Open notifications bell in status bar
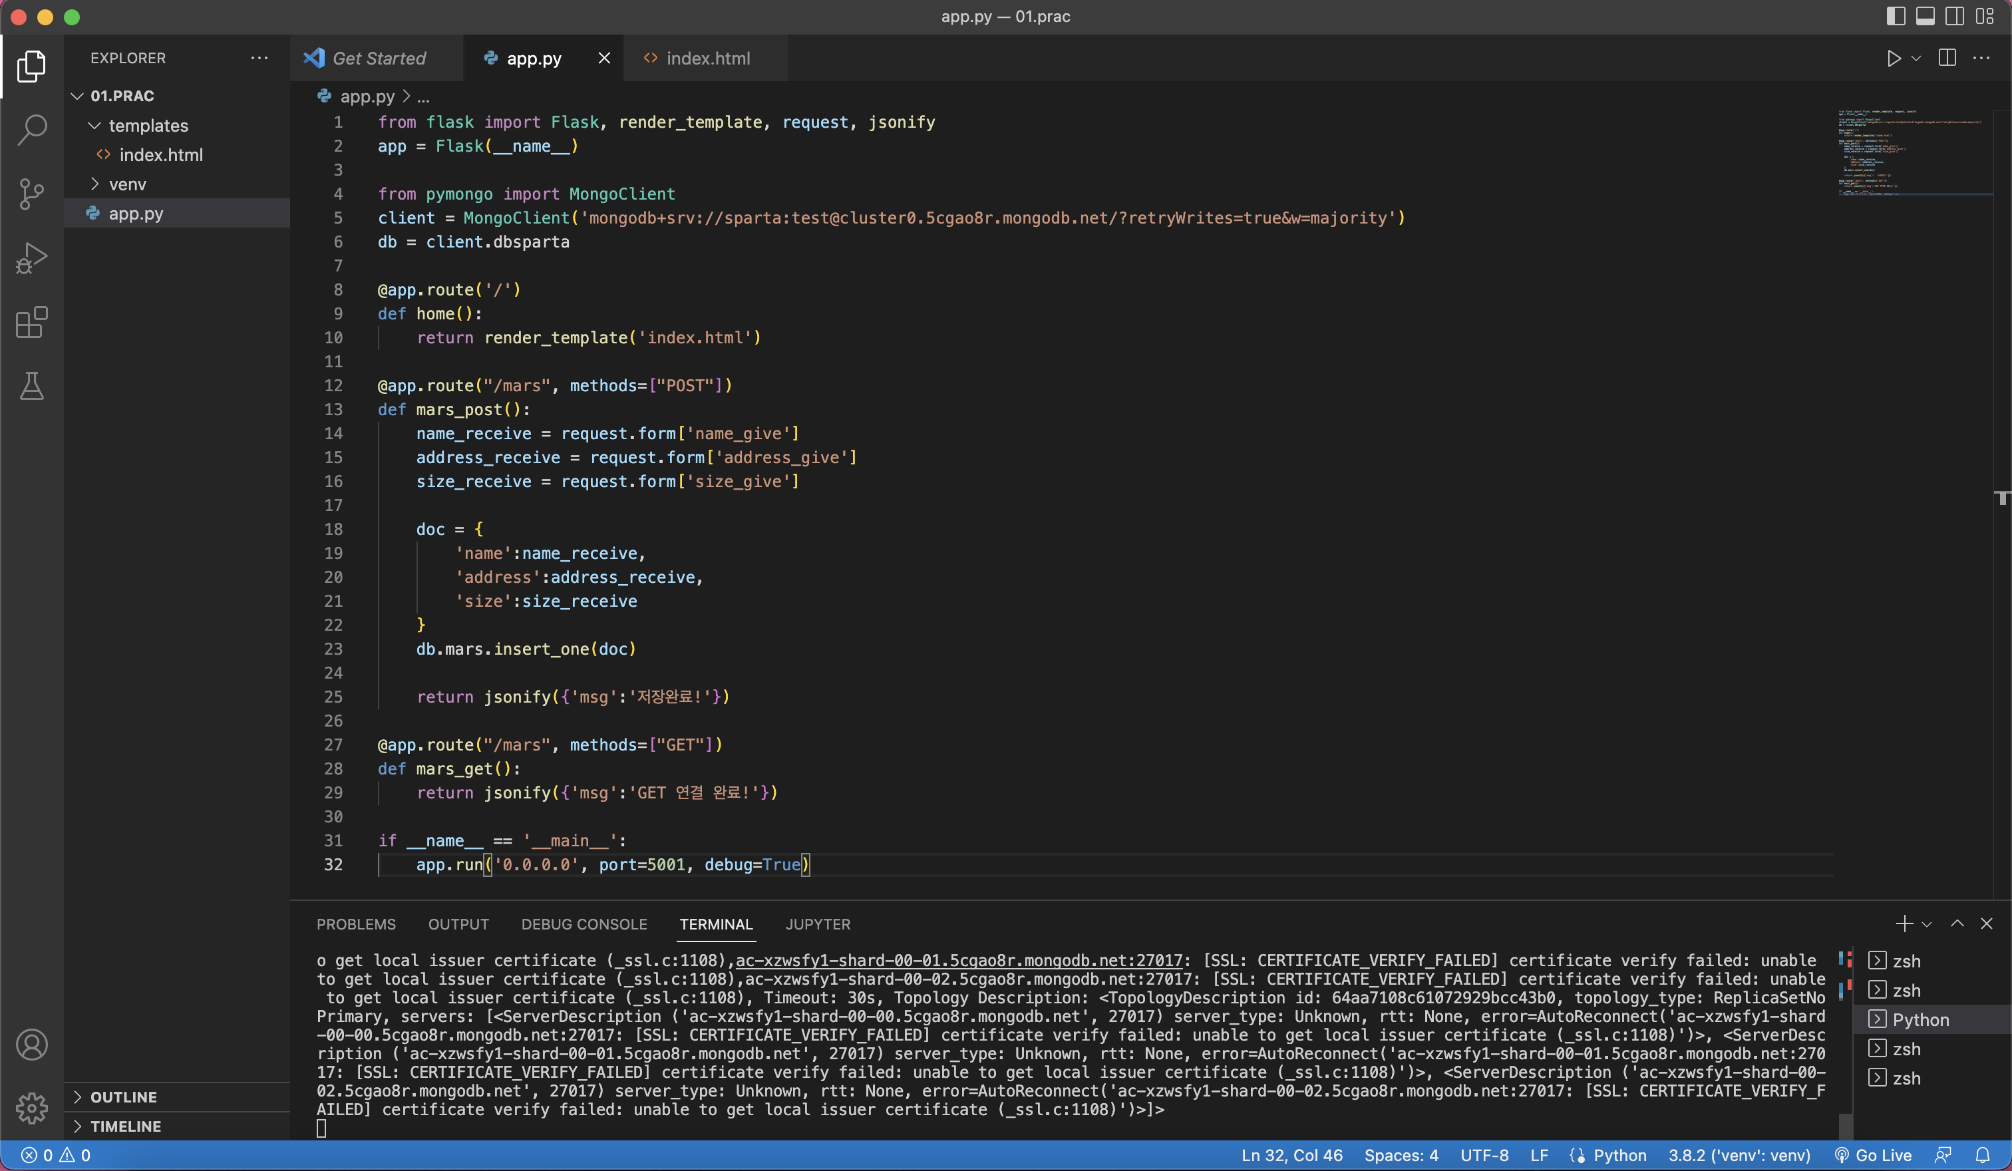 [x=1983, y=1155]
